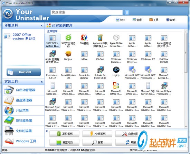
Task: Select Microsoft SQL Server 200... icon
Action: (148, 86)
